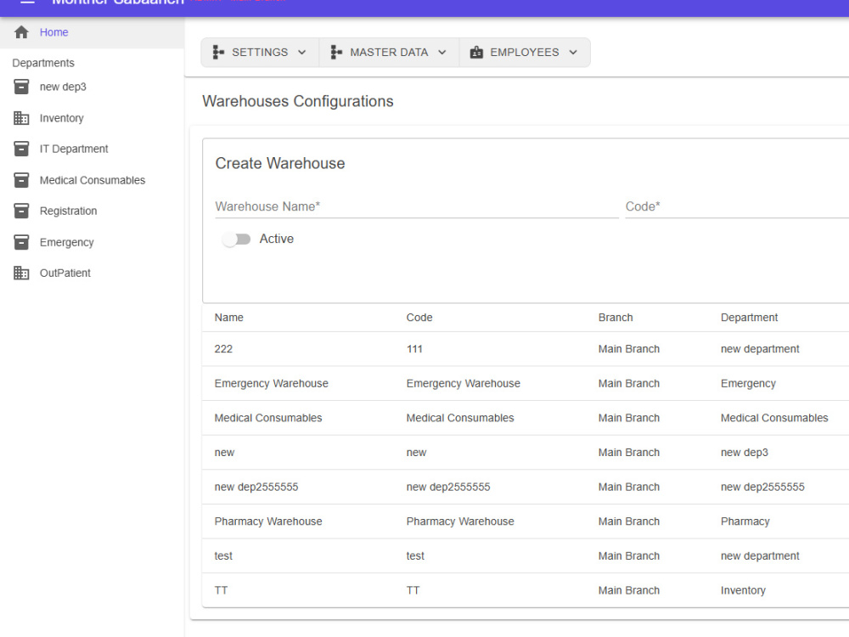Image resolution: width=849 pixels, height=637 pixels.
Task: Click the building icon beside Inventory
Action: pyautogui.click(x=21, y=118)
